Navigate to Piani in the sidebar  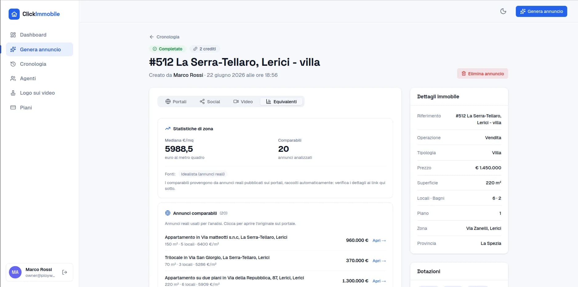pos(39,108)
